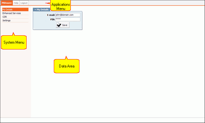The height and width of the screenshot is (123, 205).
Task: Focus the PIN input field
Action: [68, 19]
